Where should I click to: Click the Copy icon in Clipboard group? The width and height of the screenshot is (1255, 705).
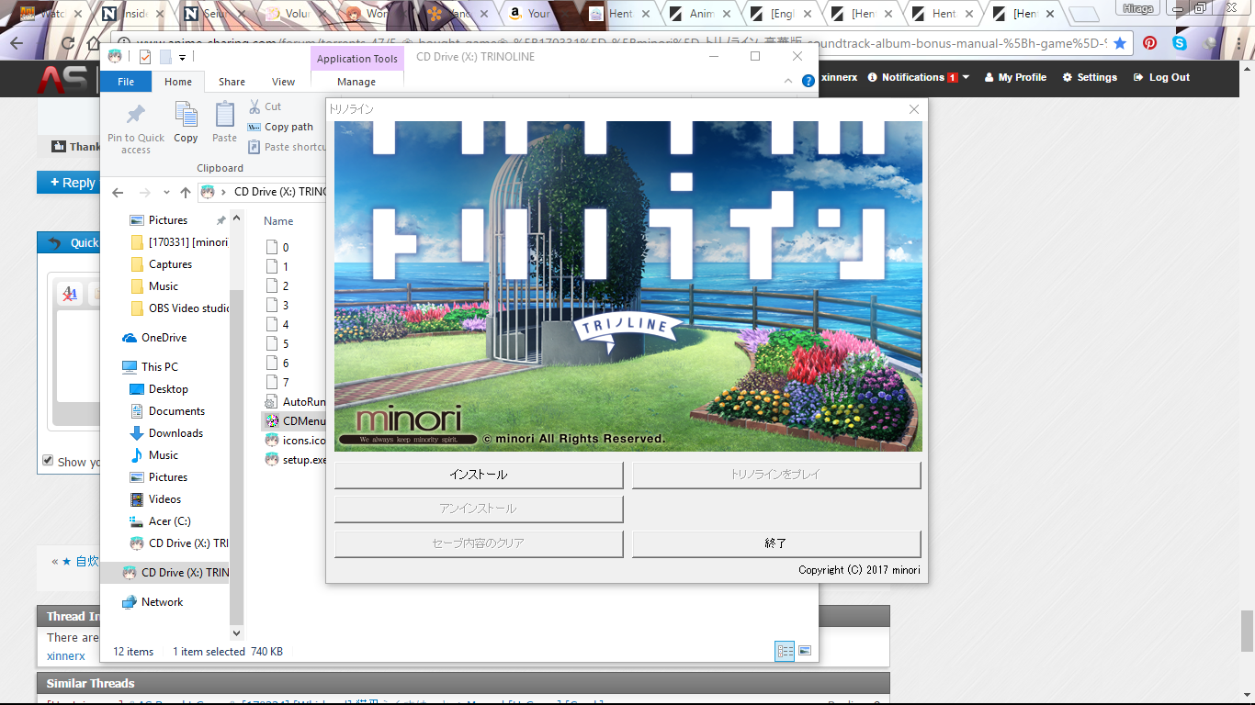[187, 115]
